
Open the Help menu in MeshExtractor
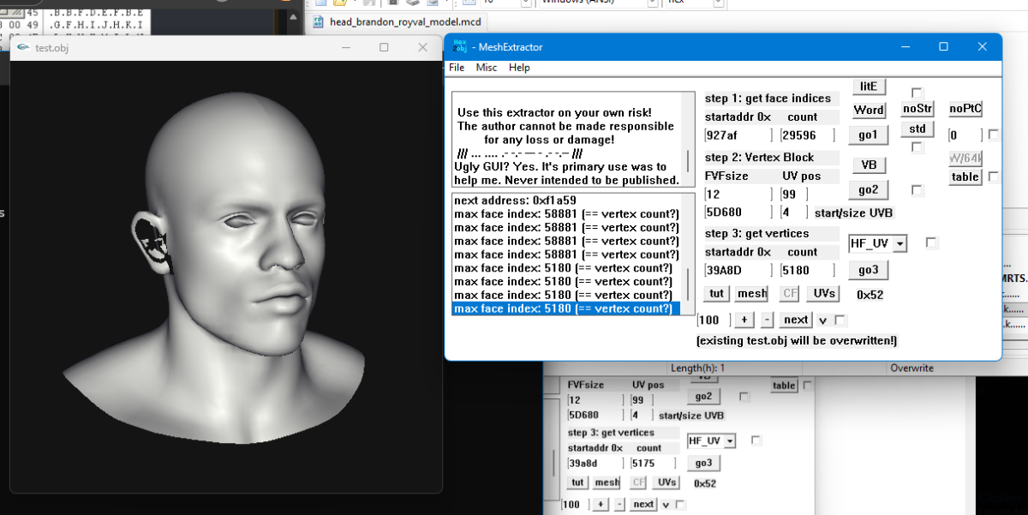coord(519,68)
